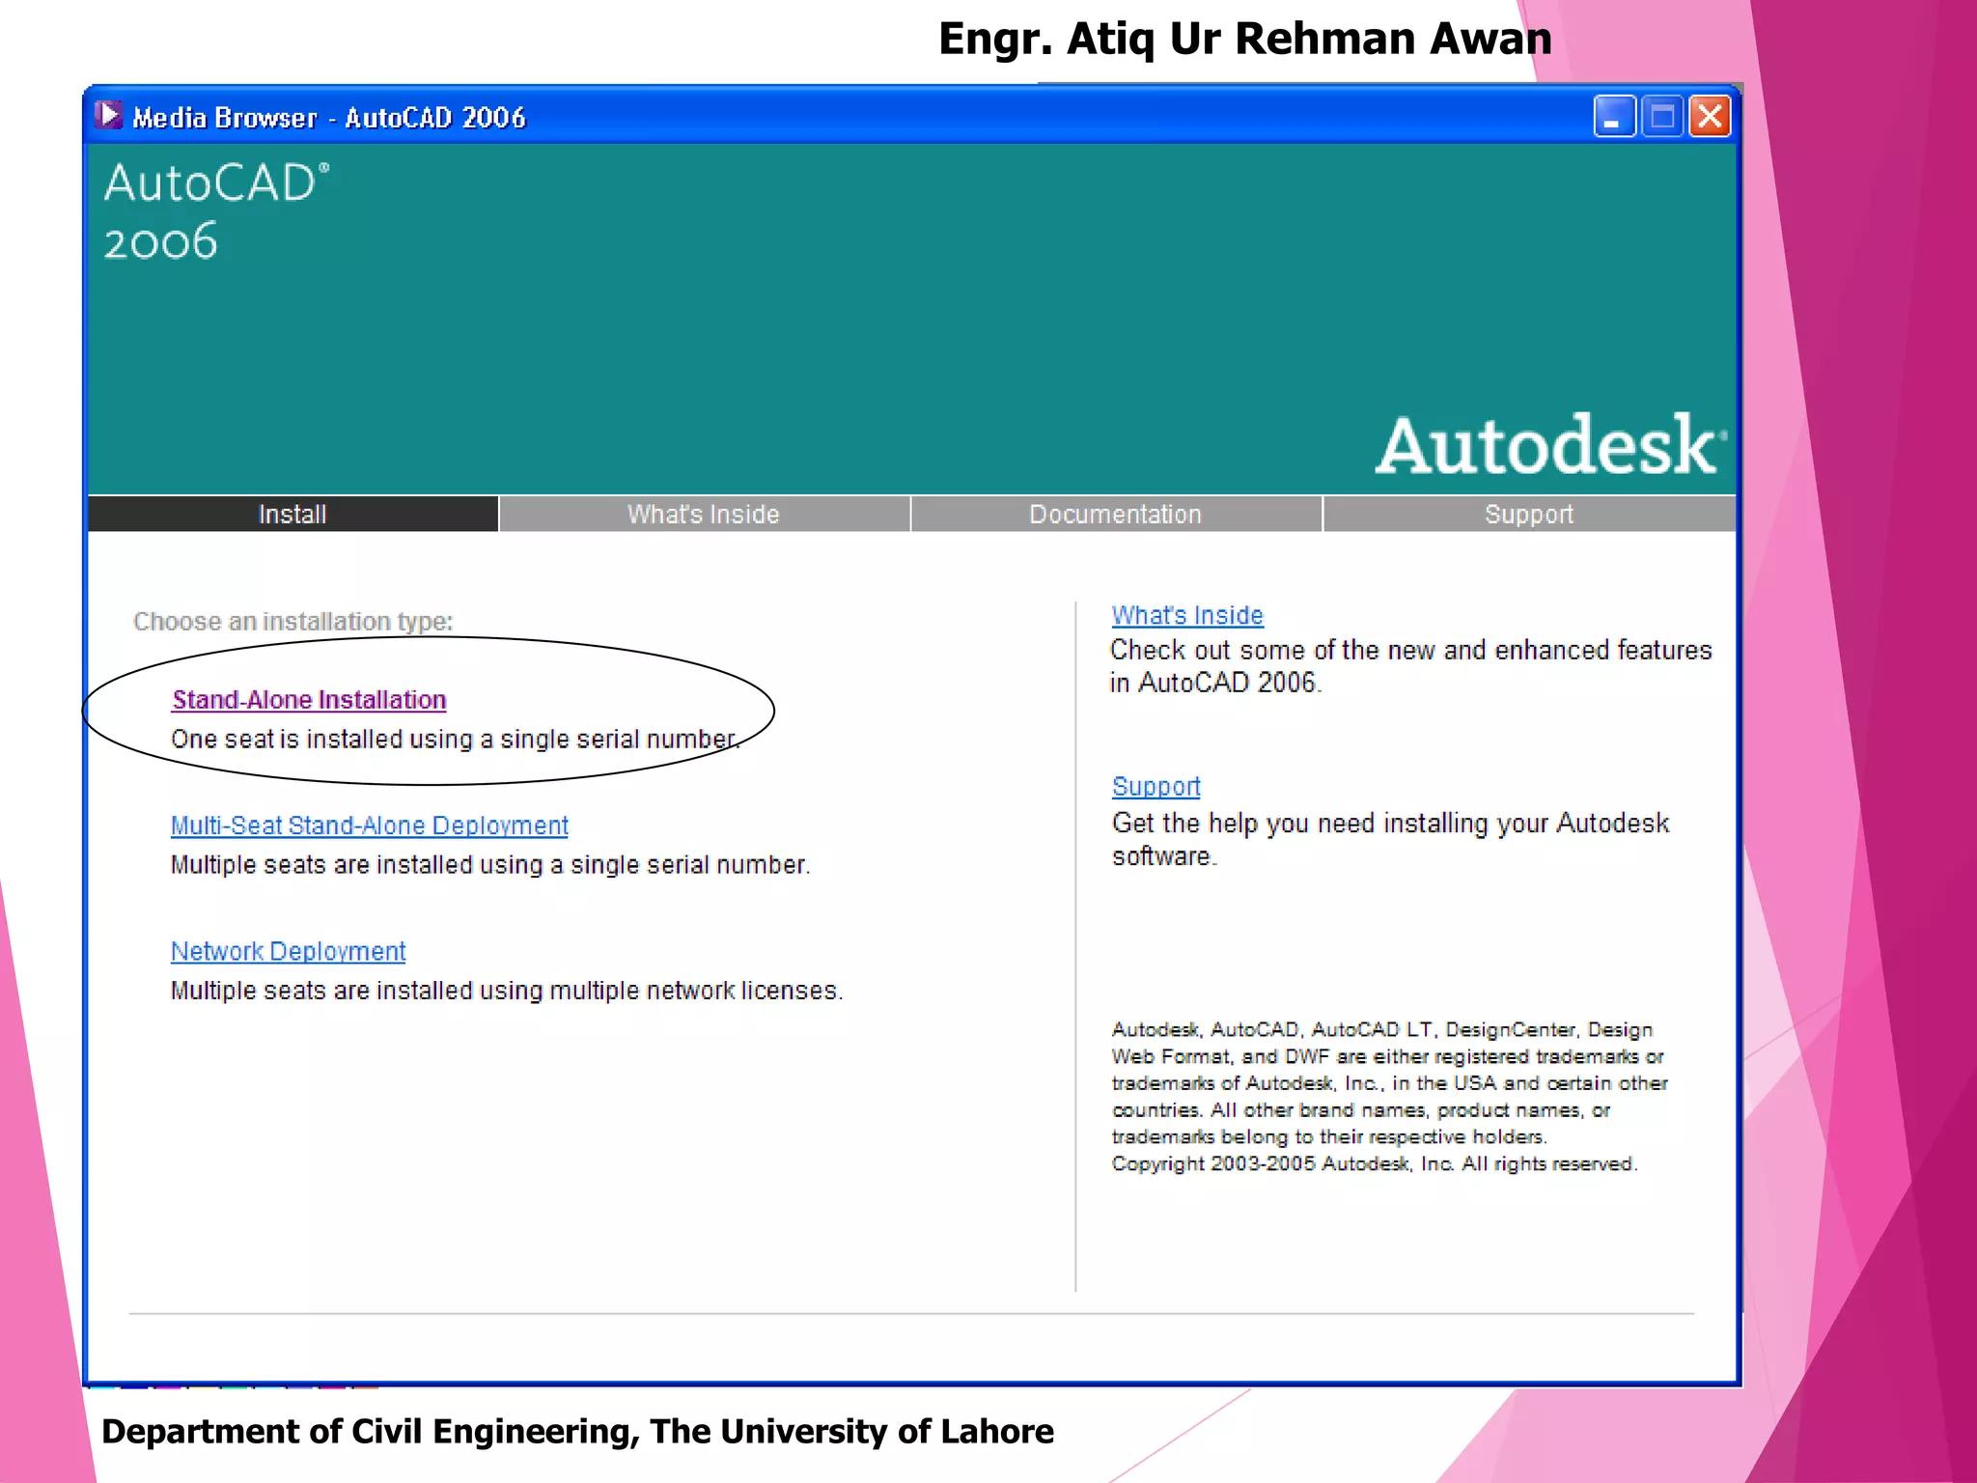The height and width of the screenshot is (1483, 1977).
Task: Click the Autodesk logo in the banner
Action: [x=1550, y=445]
